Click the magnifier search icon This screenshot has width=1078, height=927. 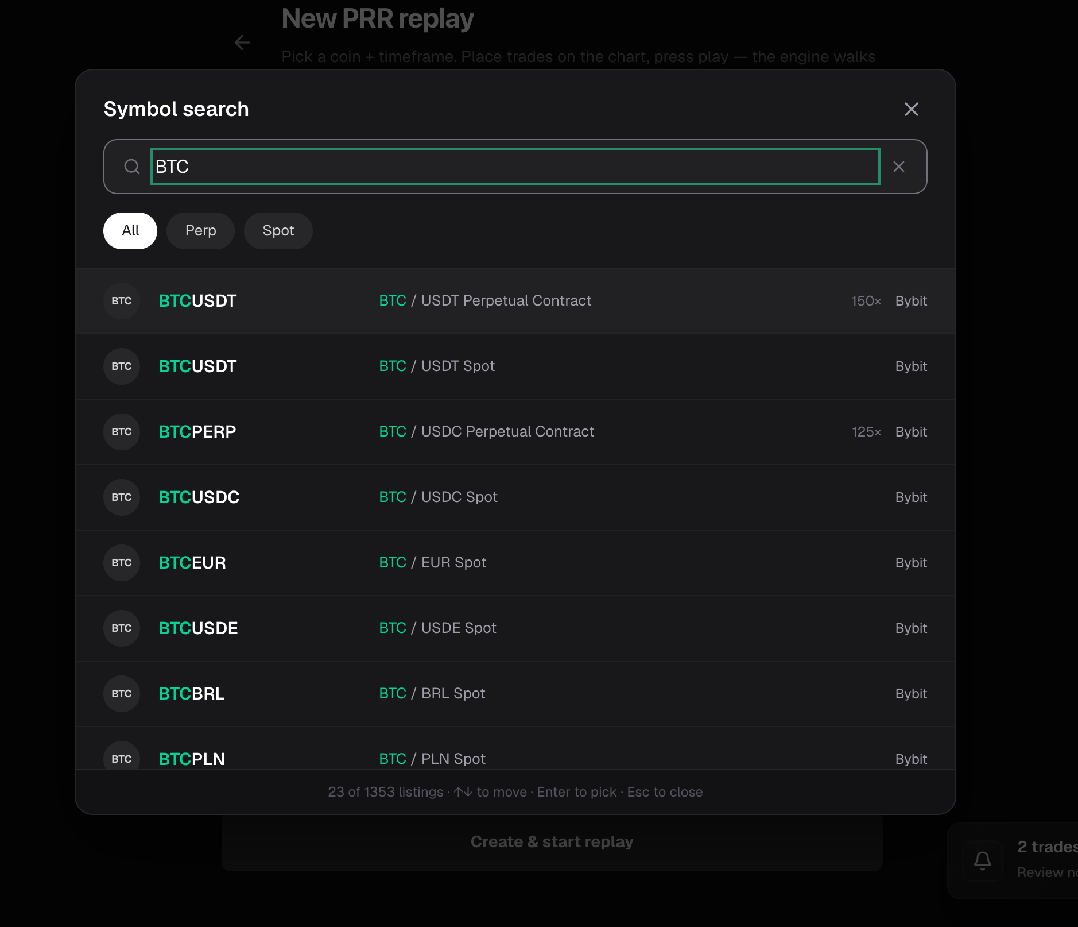[x=132, y=167]
